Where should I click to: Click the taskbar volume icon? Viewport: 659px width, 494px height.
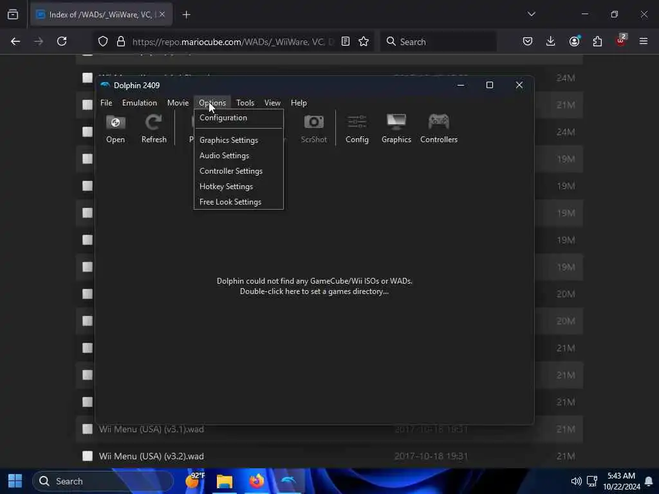tap(576, 481)
